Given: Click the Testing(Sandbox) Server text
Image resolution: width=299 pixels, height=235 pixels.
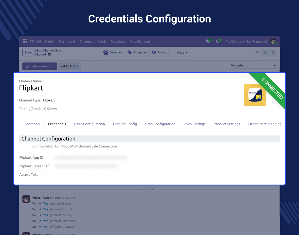Looking at the screenshot, I should 38,109.
